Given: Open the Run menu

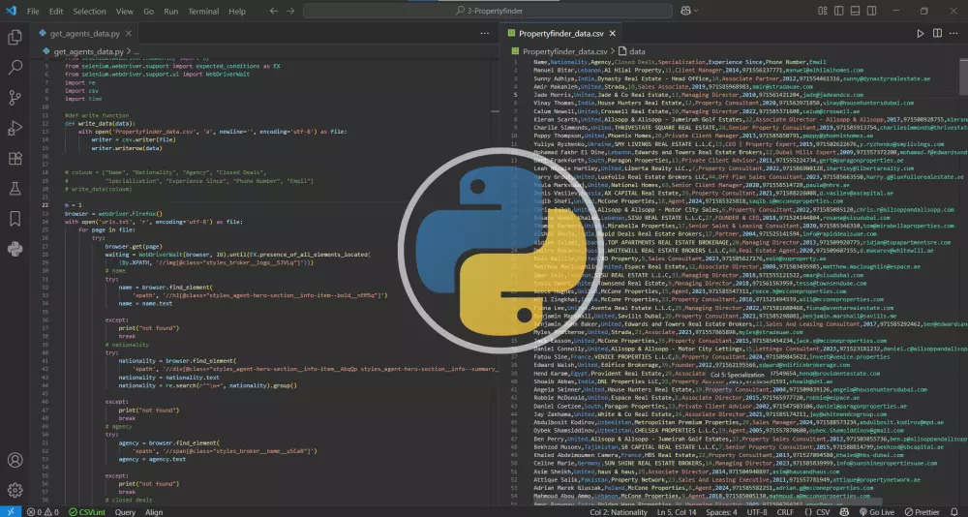Looking at the screenshot, I should coord(171,11).
